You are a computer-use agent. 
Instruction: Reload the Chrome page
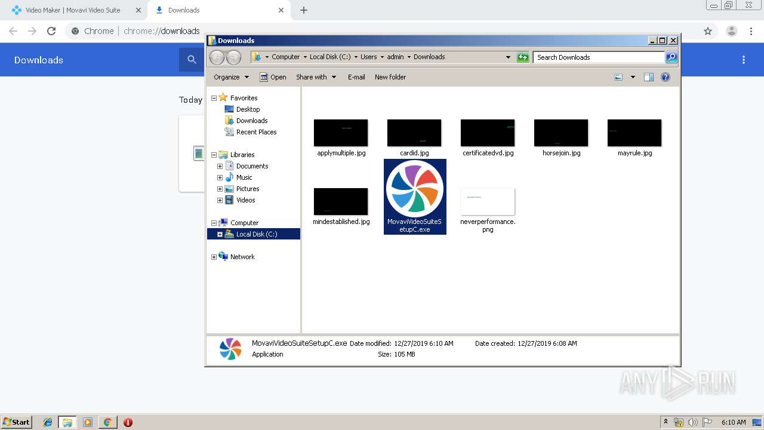pyautogui.click(x=51, y=31)
